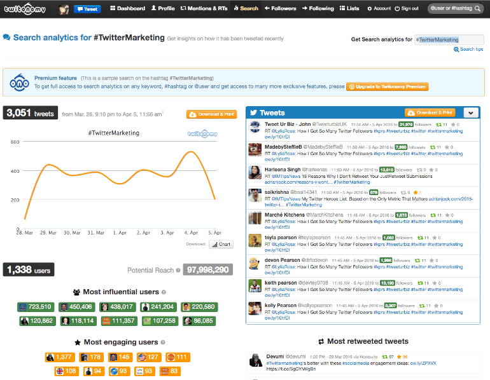Screen dimensions: 490x380
Task: Select engaging user badge 111
Action: click(178, 357)
